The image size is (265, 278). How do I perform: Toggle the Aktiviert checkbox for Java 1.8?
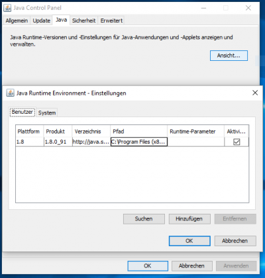click(x=237, y=142)
